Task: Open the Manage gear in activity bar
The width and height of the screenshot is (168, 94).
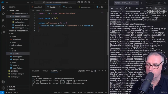Action: point(3,88)
